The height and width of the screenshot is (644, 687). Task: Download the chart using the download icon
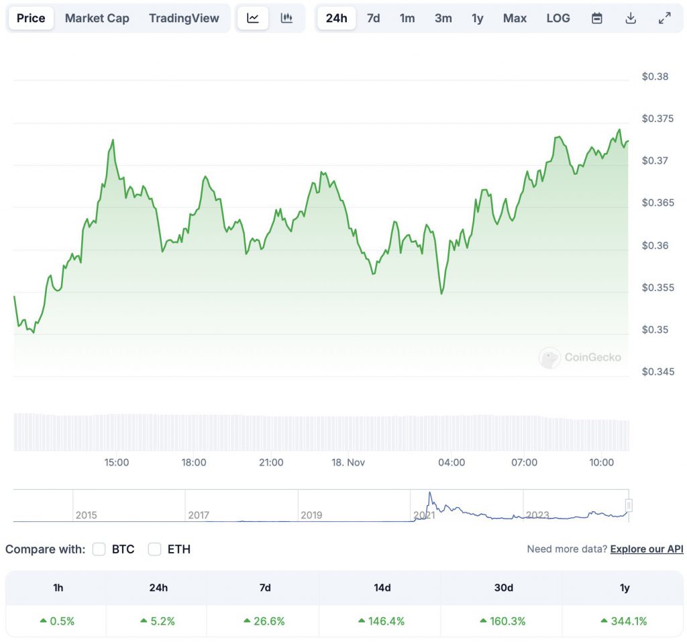click(x=631, y=18)
